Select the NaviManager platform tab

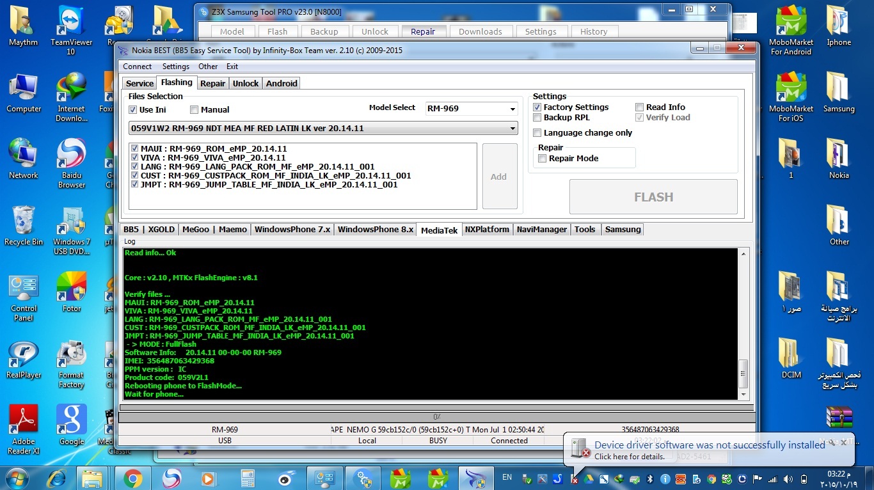(x=542, y=230)
